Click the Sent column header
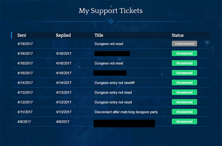The height and width of the screenshot is (146, 222). point(22,35)
